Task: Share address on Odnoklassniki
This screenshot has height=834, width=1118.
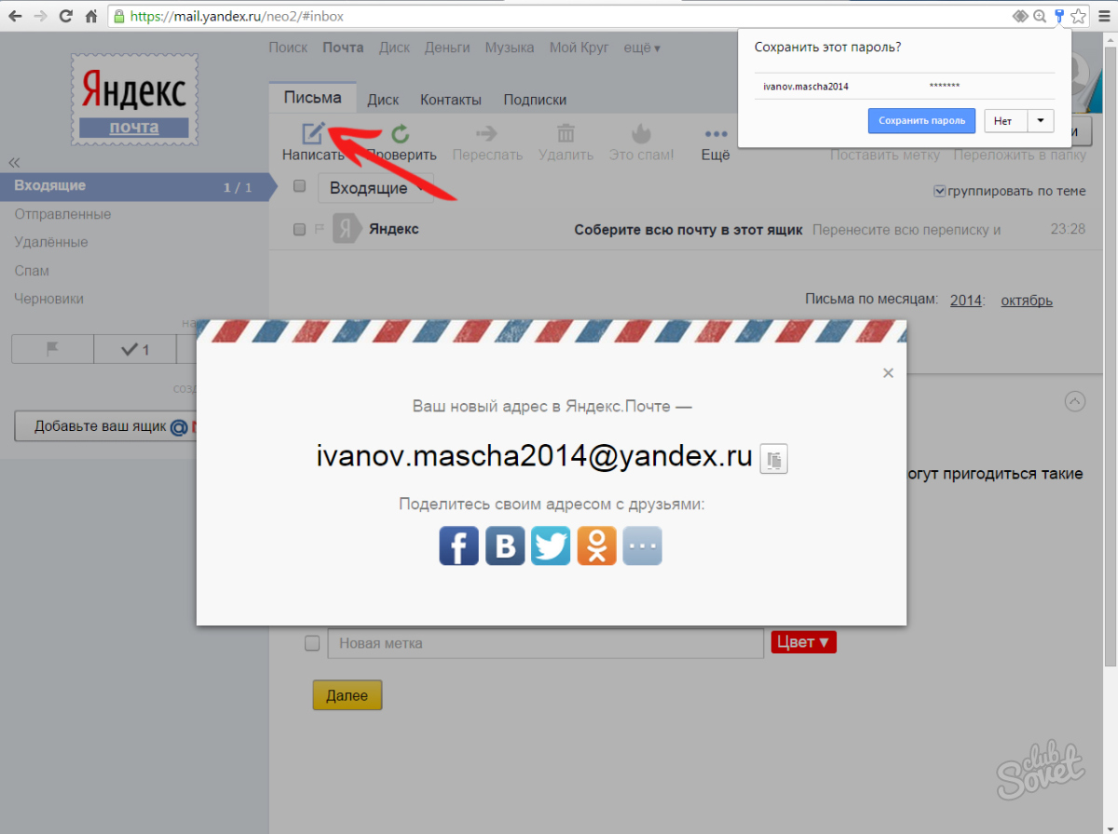Action: [596, 545]
